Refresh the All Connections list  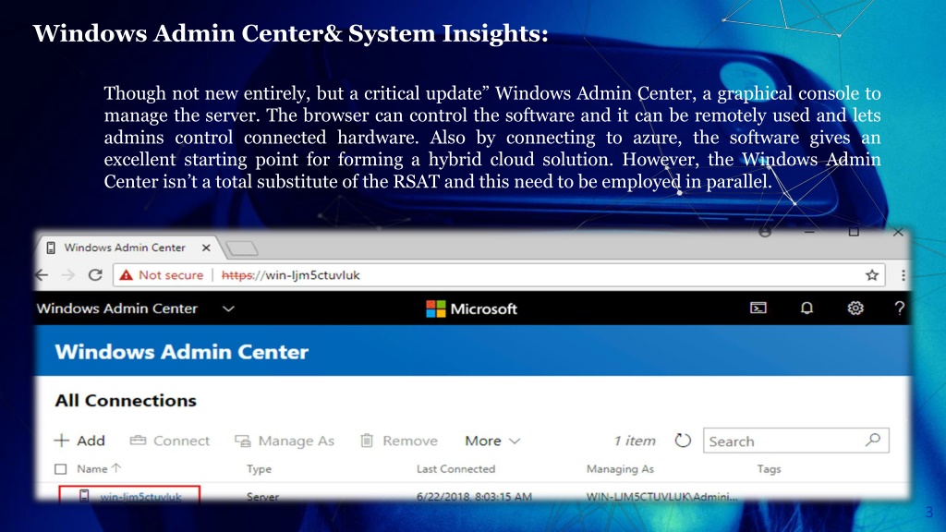click(683, 441)
